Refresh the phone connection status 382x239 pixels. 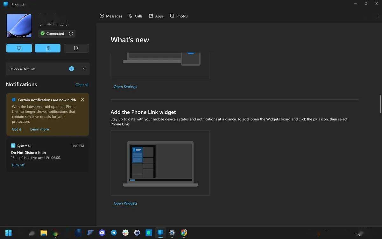(71, 33)
